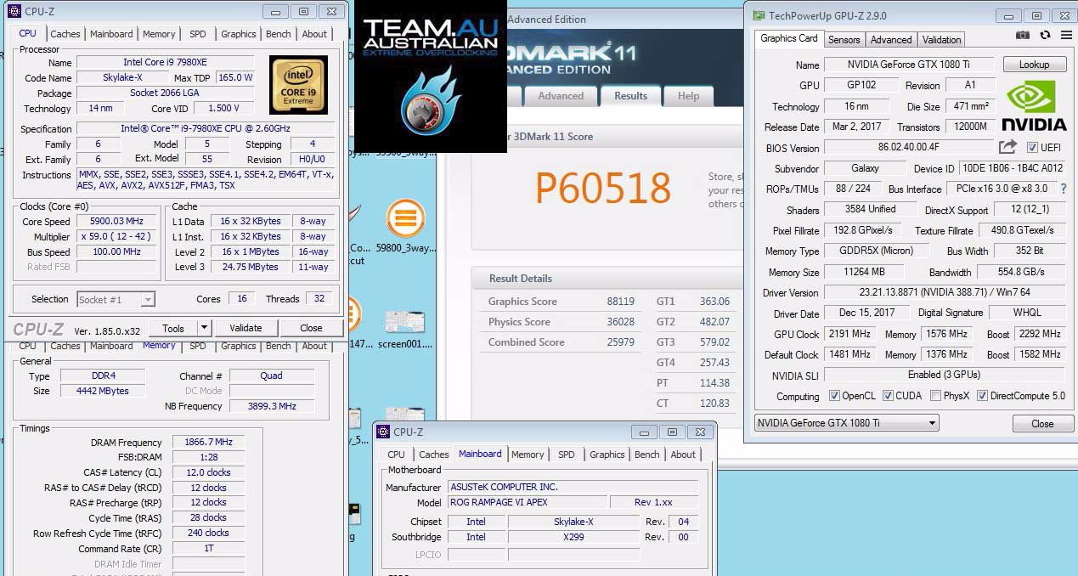1078x576 pixels.
Task: Click the Intel Core i9 7980XE name field
Action: tap(166, 62)
